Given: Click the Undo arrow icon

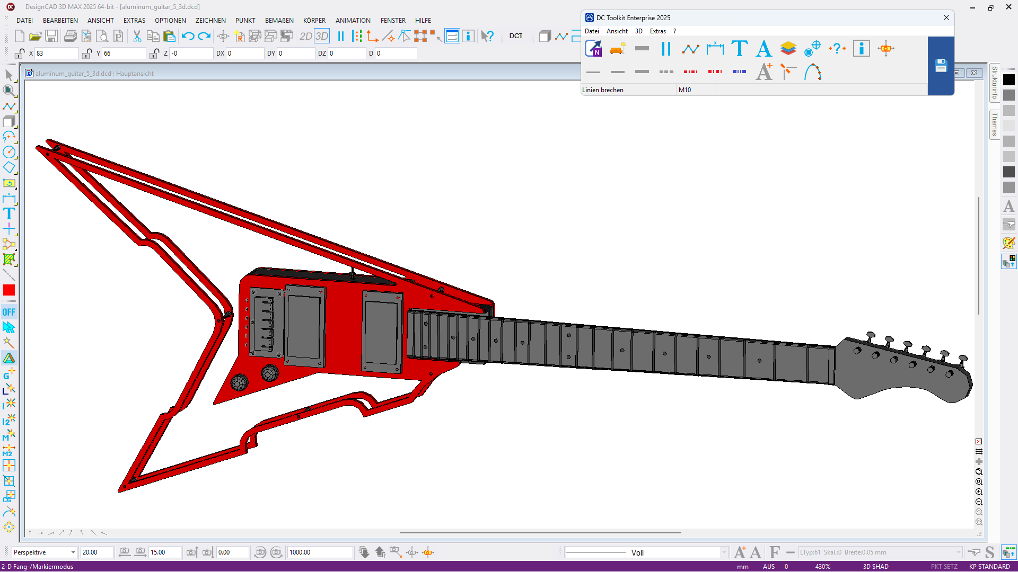Looking at the screenshot, I should 188,36.
